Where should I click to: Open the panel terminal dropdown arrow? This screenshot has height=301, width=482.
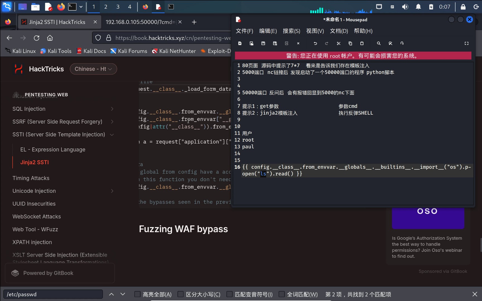click(x=81, y=7)
